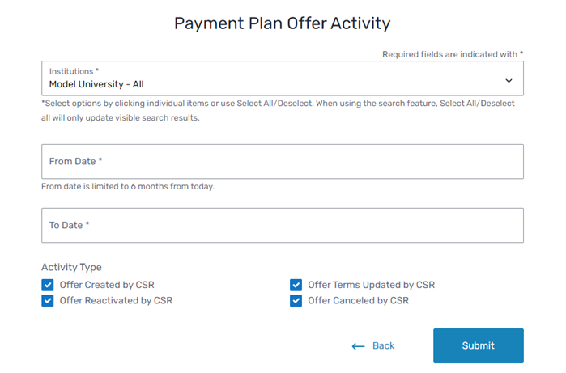Click the Payment Plan Offer Activity heading
The width and height of the screenshot is (566, 373).
(282, 23)
